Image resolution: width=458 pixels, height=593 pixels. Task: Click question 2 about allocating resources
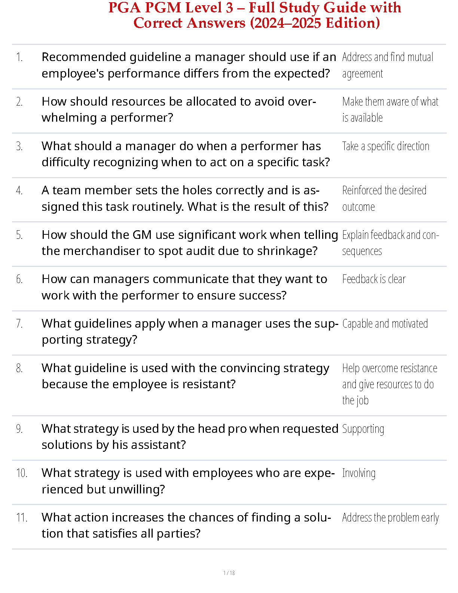[179, 109]
